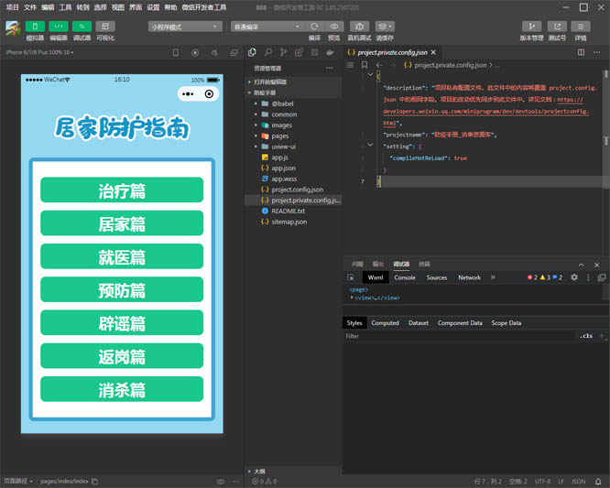
Task: Toggle the .cls class editor
Action: [586, 336]
